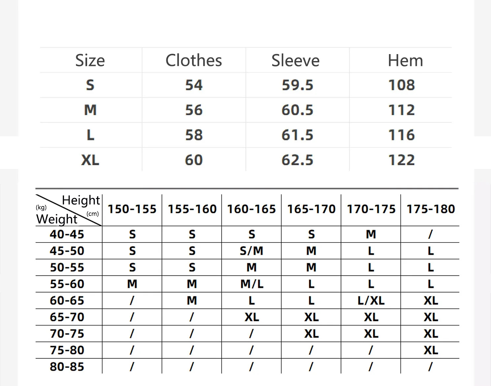Click the 122 hem measurement
The width and height of the screenshot is (491, 386).
pos(402,160)
